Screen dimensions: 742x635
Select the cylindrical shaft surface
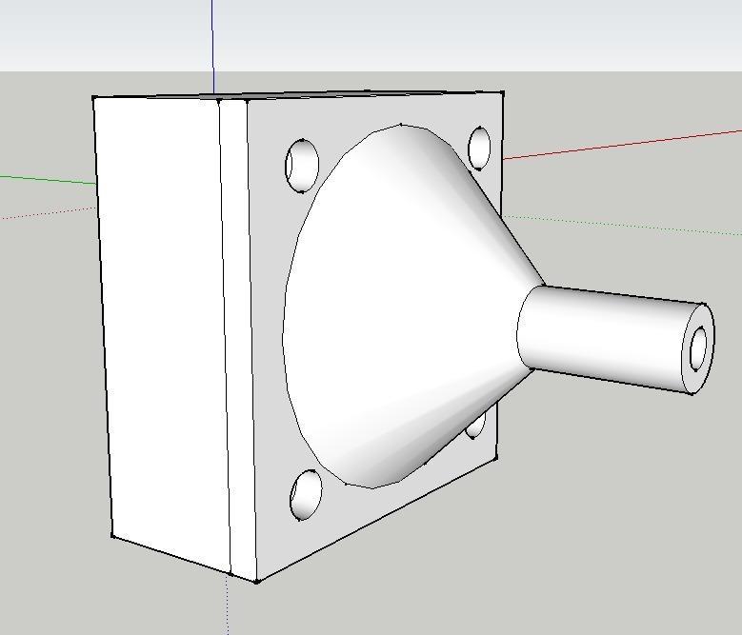[x=606, y=338]
